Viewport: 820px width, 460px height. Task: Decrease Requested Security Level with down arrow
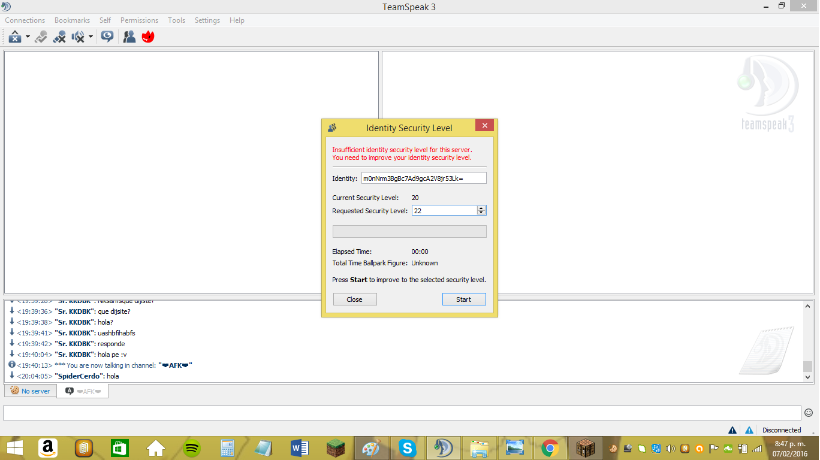tap(481, 213)
